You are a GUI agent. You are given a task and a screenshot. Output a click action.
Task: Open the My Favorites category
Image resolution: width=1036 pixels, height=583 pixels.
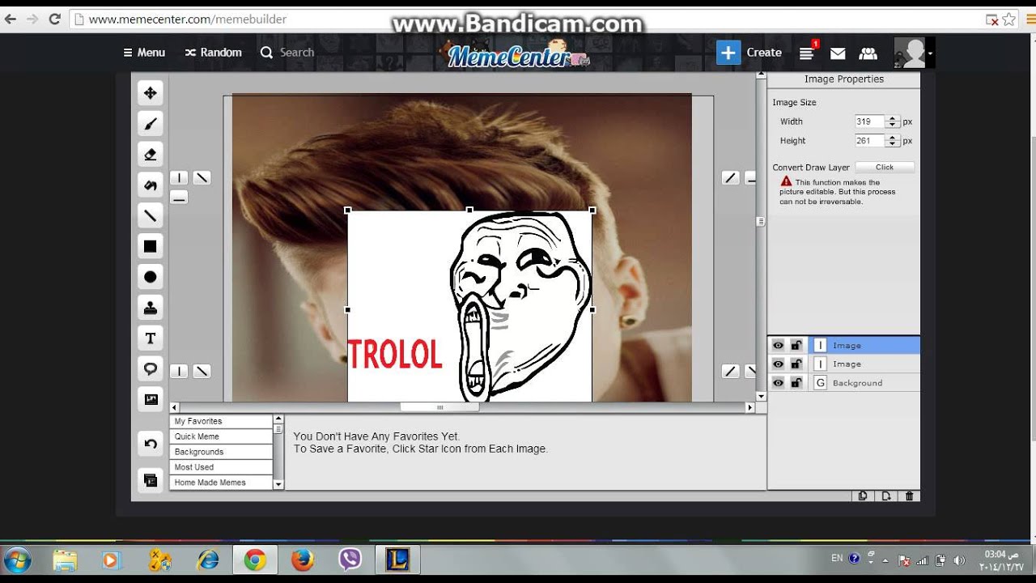click(221, 421)
